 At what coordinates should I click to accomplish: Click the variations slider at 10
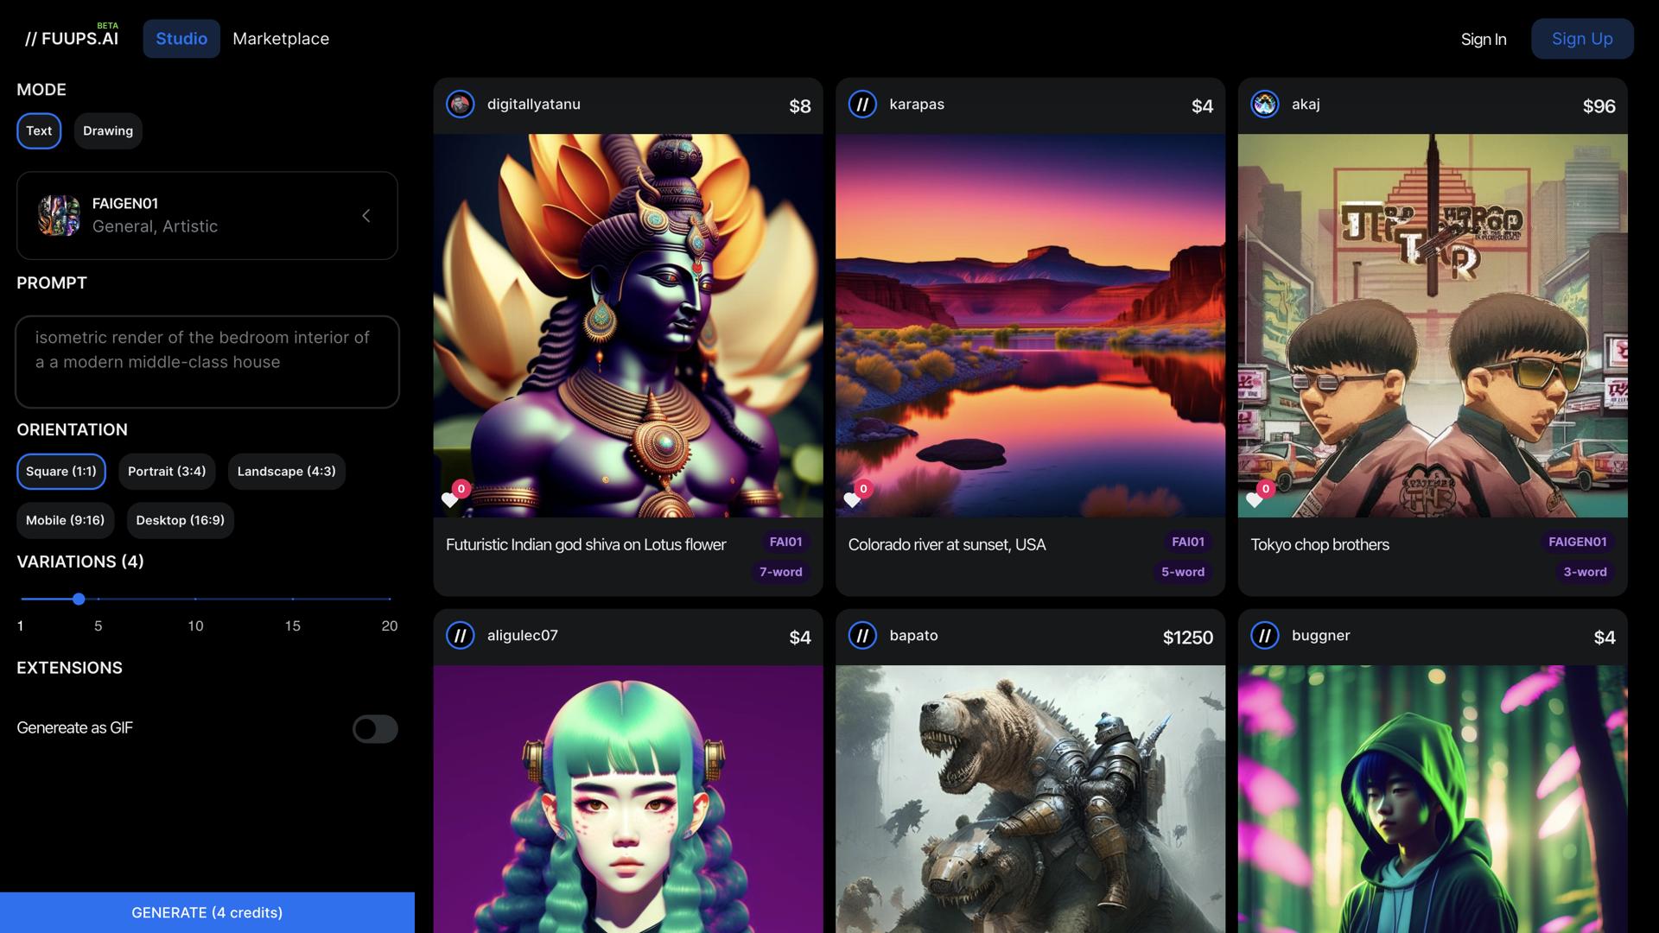click(x=195, y=599)
